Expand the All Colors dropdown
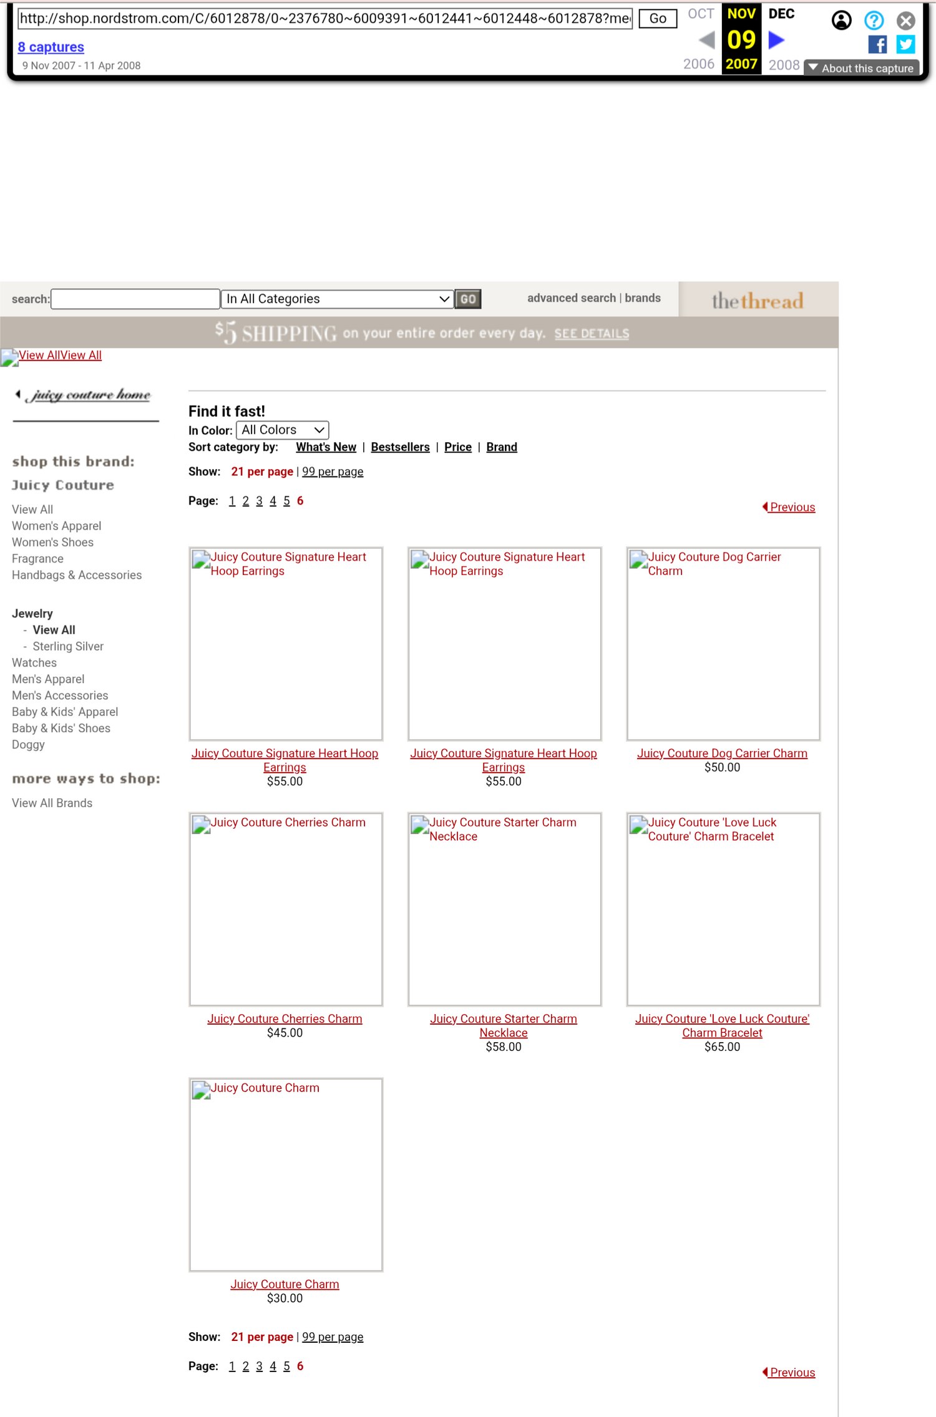This screenshot has height=1417, width=936. click(x=282, y=430)
